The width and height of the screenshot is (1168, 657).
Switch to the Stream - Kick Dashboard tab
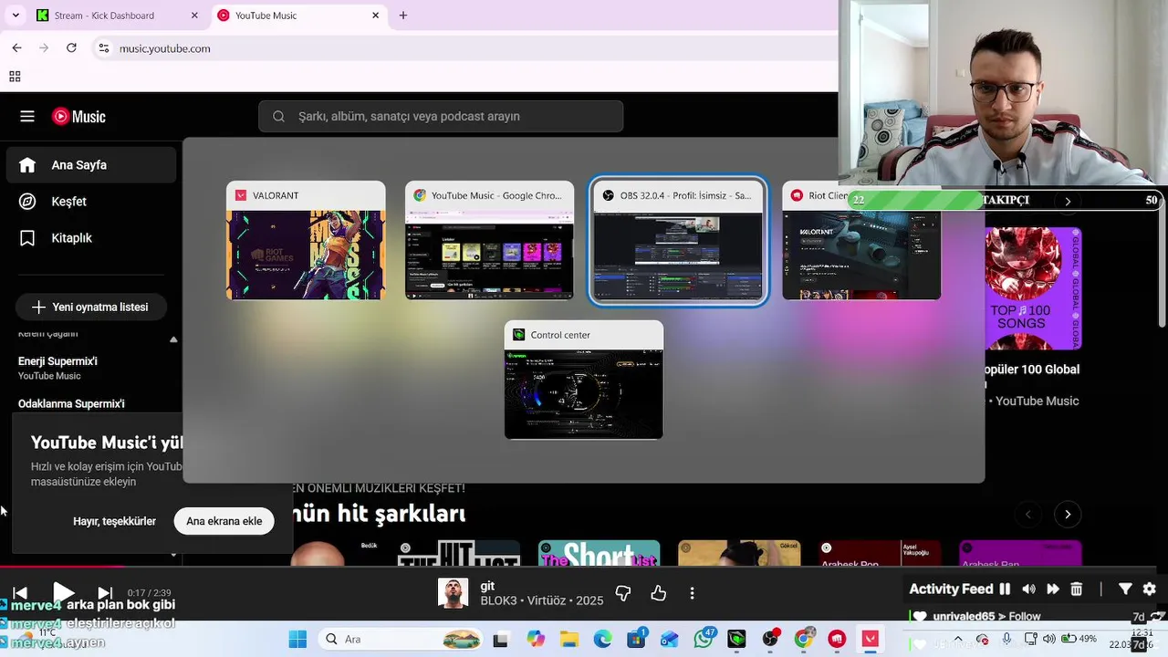[x=104, y=16]
